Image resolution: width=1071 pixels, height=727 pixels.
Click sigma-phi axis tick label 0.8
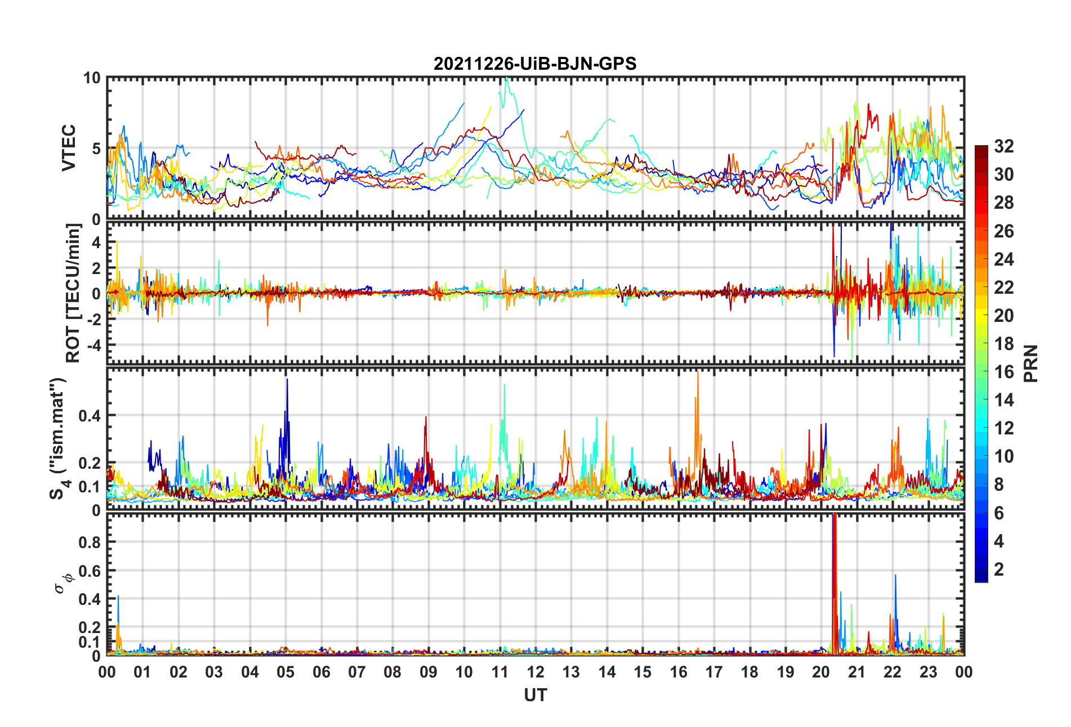(x=90, y=542)
